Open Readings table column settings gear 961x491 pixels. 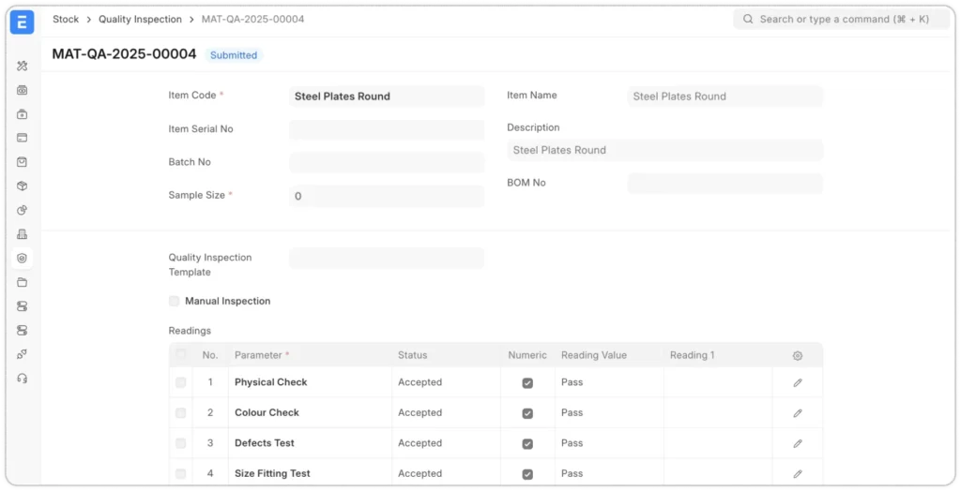click(797, 356)
